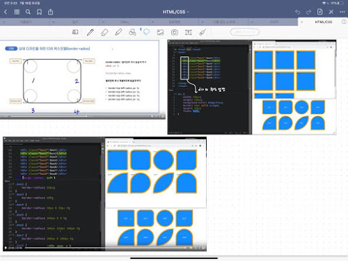Viewport: 348px width, 261px height.
Task: Open the Camera tool
Action: point(175,32)
